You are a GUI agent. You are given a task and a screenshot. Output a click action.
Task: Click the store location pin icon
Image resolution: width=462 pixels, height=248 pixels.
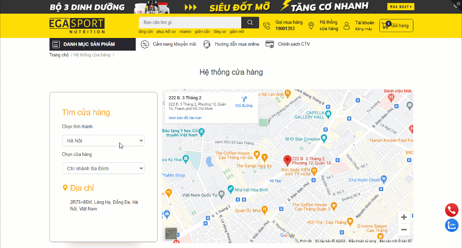click(311, 26)
